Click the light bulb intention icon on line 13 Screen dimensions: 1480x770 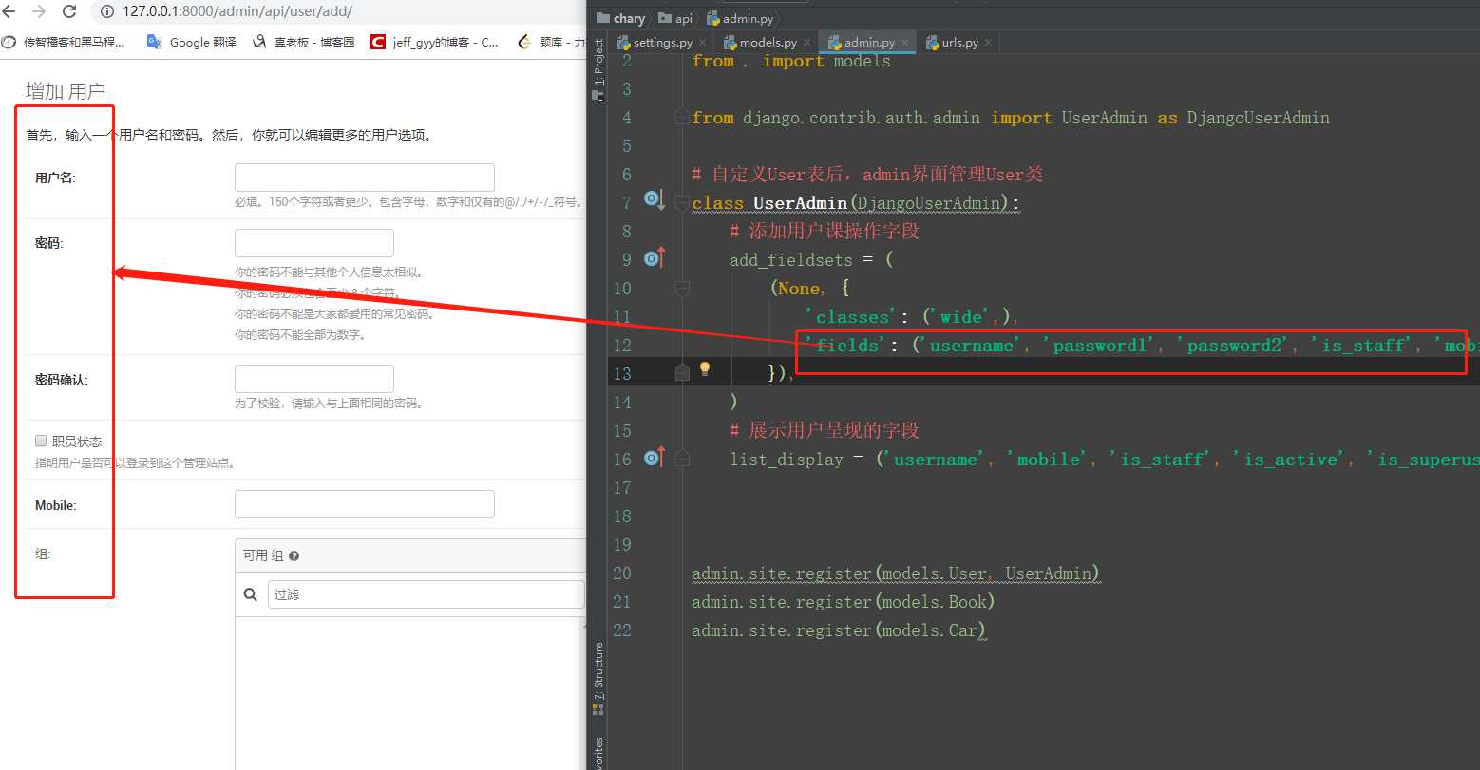tap(705, 368)
